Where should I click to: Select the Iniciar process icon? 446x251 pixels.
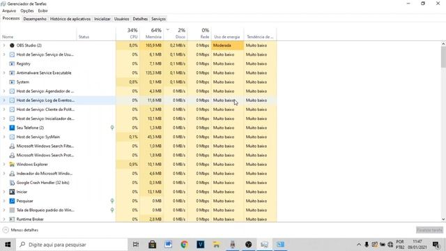(12, 192)
